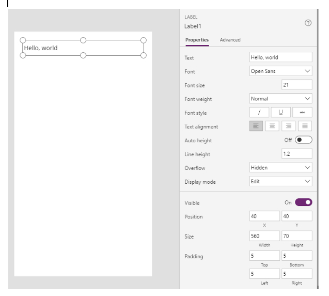Set text alignment to left
This screenshot has width=329, height=296.
pos(256,126)
